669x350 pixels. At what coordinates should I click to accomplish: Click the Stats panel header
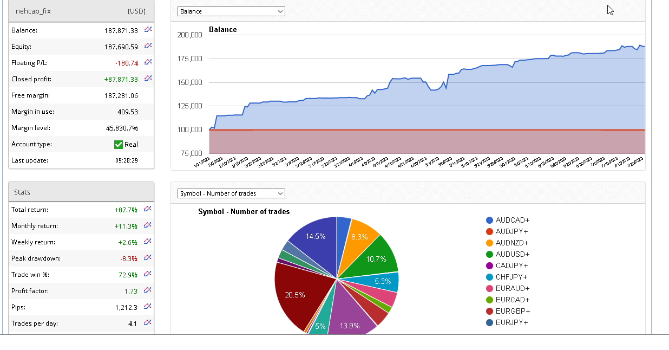(81, 192)
